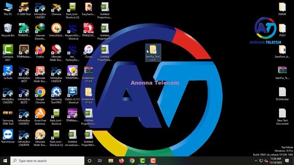
Task: Select the InfinityBox CM2SCR shortcut
Action: (x=56, y=74)
